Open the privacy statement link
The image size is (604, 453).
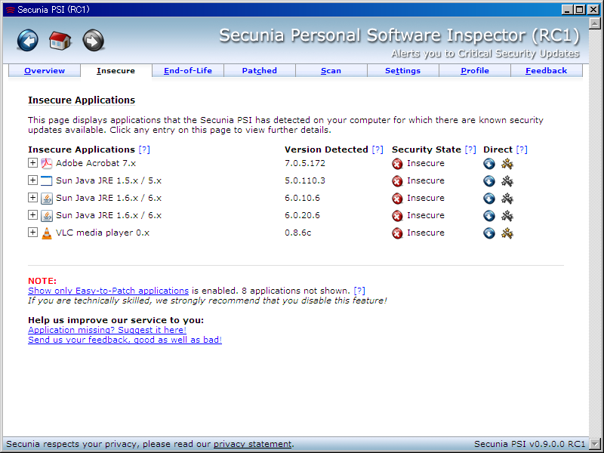click(x=253, y=444)
